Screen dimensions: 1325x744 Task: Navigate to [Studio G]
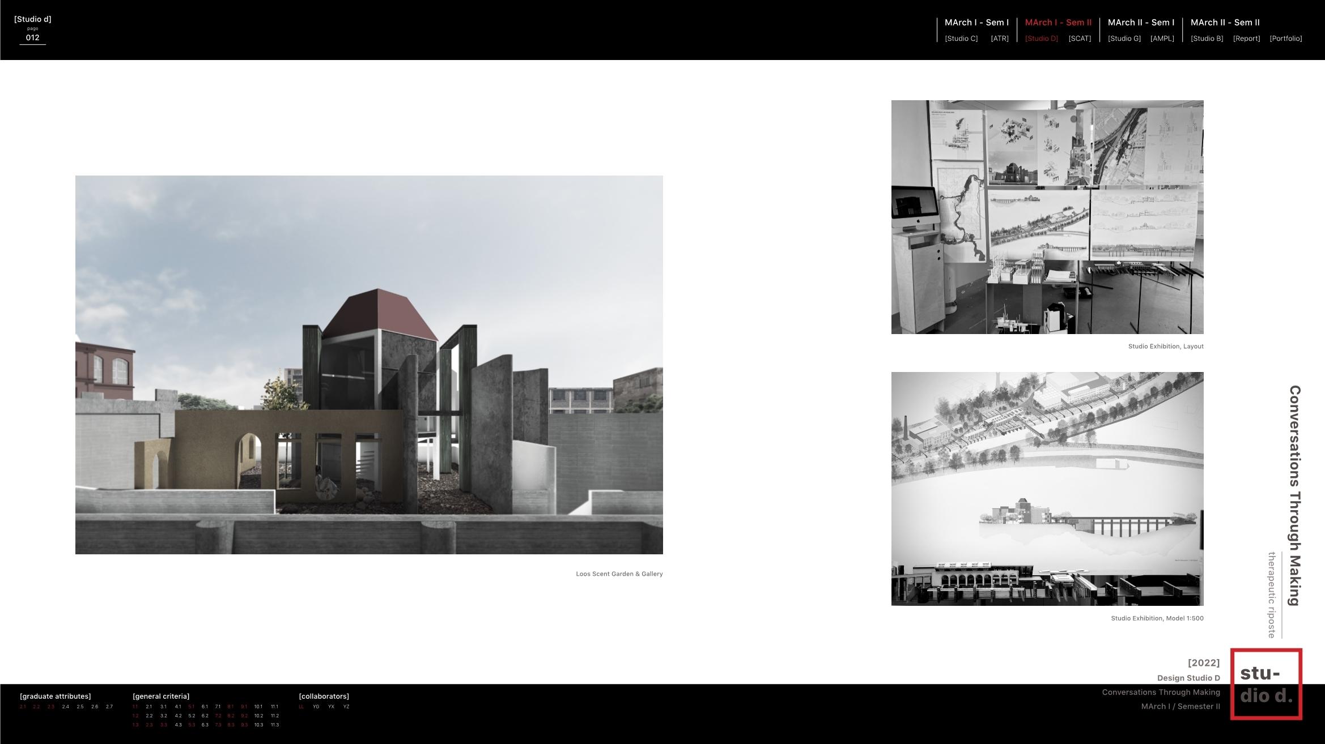(x=1124, y=39)
